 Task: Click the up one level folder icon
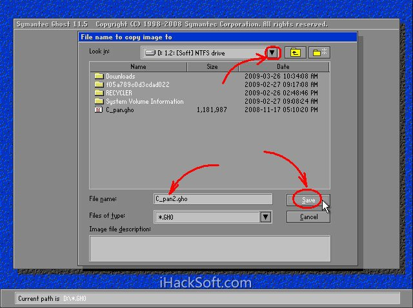pyautogui.click(x=296, y=53)
